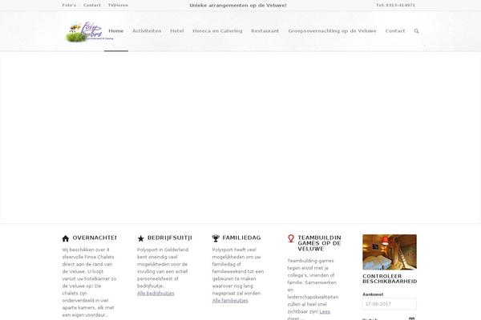Viewport: 481px width, 320px height.
Task: Open the Restaurant menu item
Action: tap(265, 31)
